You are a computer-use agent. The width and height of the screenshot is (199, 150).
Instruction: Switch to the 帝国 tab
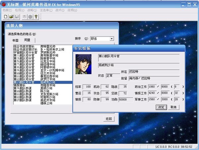click(x=15, y=40)
